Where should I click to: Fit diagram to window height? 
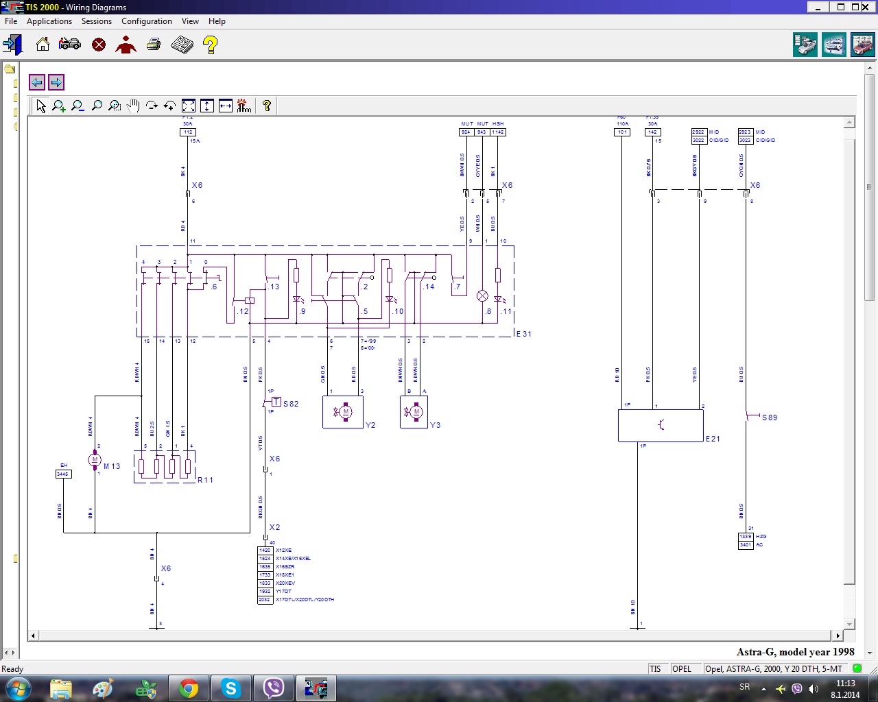207,106
